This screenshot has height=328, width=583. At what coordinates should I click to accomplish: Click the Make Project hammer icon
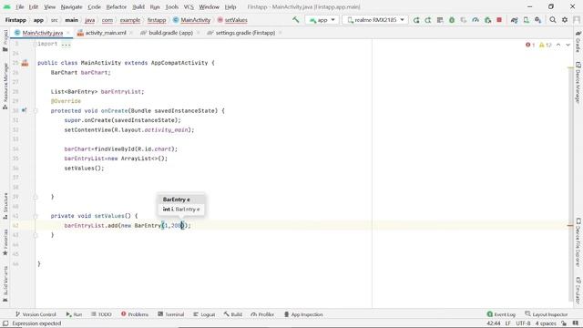click(x=295, y=20)
